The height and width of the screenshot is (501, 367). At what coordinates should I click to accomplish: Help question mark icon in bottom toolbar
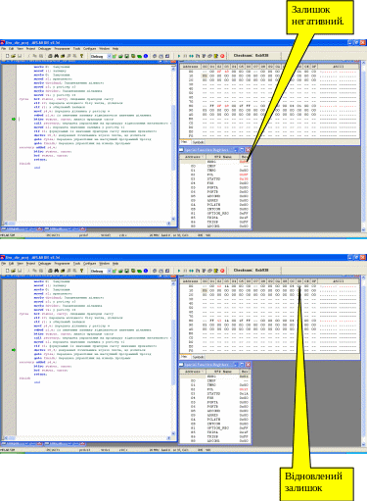(82, 271)
